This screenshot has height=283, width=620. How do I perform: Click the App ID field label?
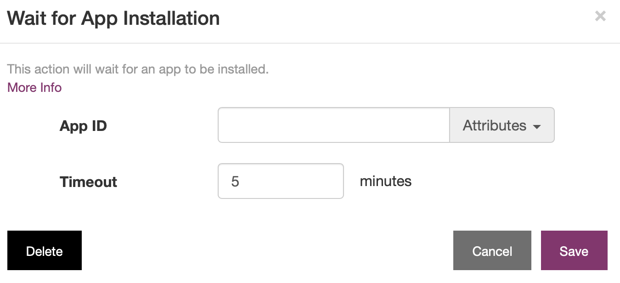83,126
